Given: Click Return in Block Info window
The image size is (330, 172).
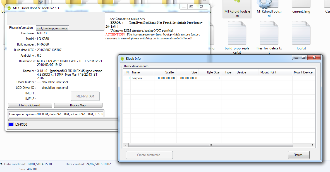Looking at the screenshot, I should click(x=298, y=155).
